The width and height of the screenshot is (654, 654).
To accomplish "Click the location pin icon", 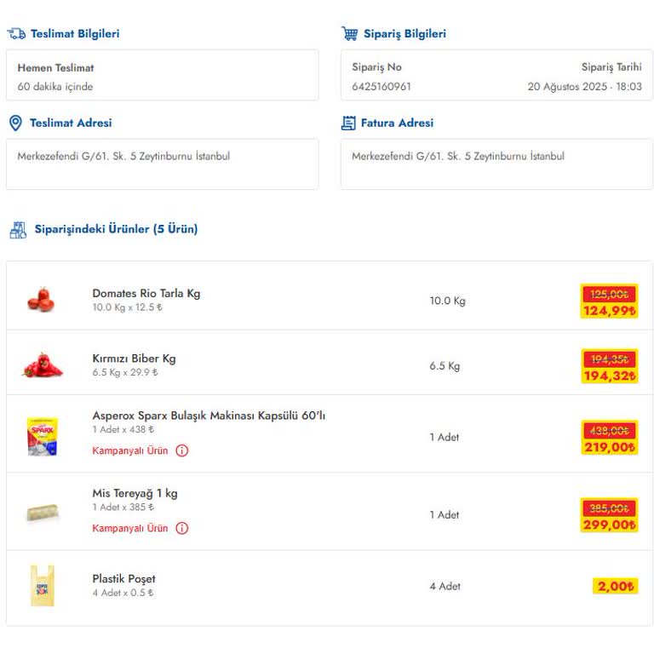I will click(15, 123).
